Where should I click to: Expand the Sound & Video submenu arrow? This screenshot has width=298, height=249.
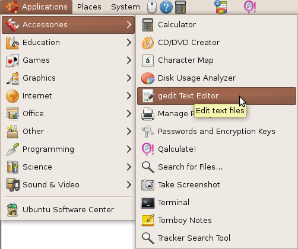point(129,185)
